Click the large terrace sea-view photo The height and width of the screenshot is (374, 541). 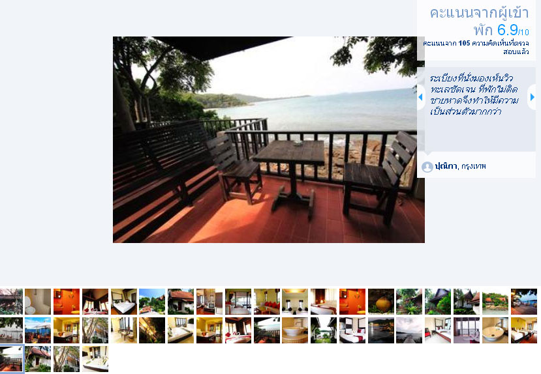point(268,139)
